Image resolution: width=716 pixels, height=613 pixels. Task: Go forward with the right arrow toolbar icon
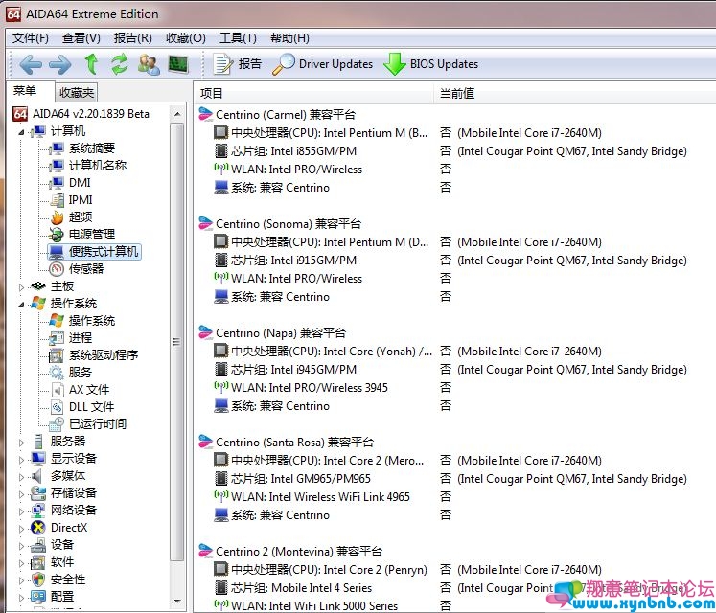tap(59, 64)
